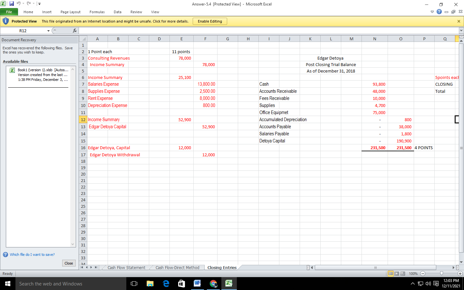Click the next sheet tab arrow
Image resolution: width=464 pixels, height=290 pixels.
(91, 267)
